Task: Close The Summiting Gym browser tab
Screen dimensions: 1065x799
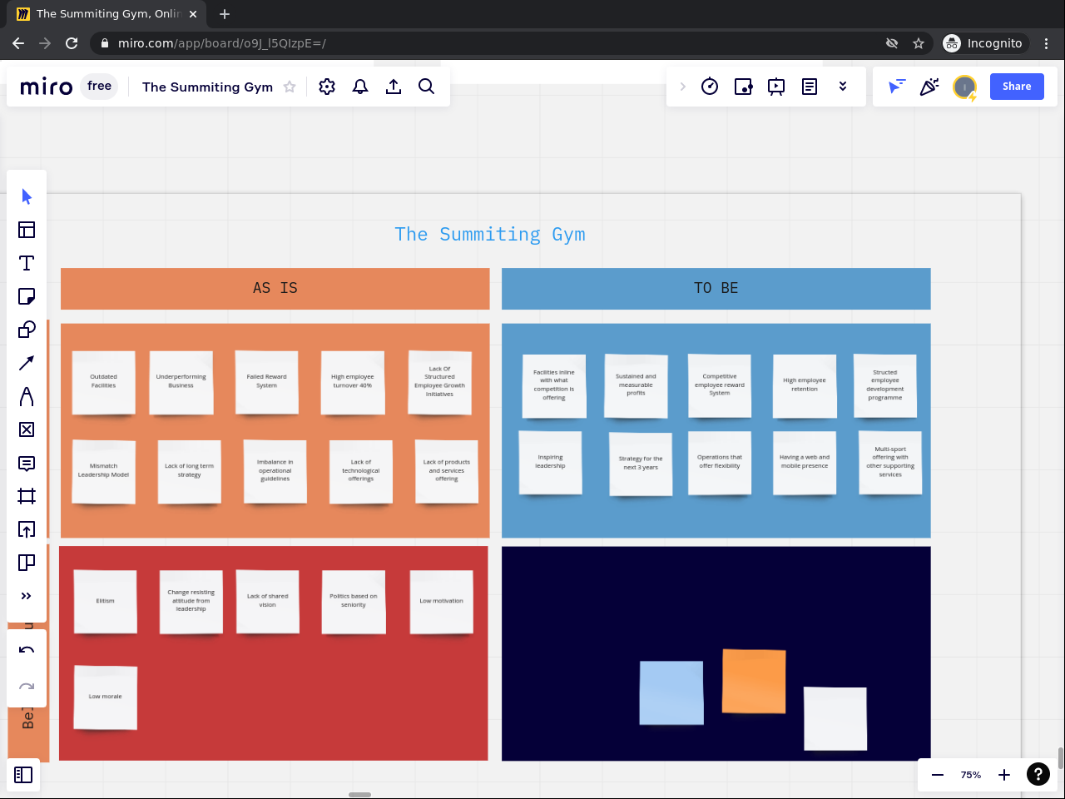Action: tap(193, 14)
